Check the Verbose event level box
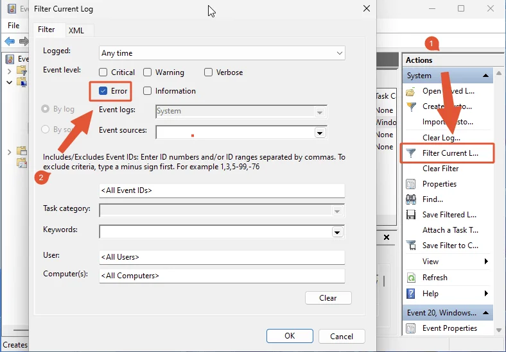 [208, 72]
